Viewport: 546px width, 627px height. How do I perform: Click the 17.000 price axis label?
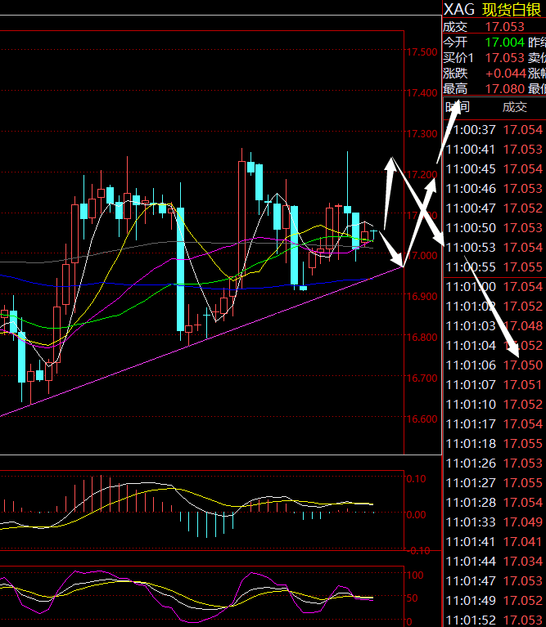coord(422,255)
